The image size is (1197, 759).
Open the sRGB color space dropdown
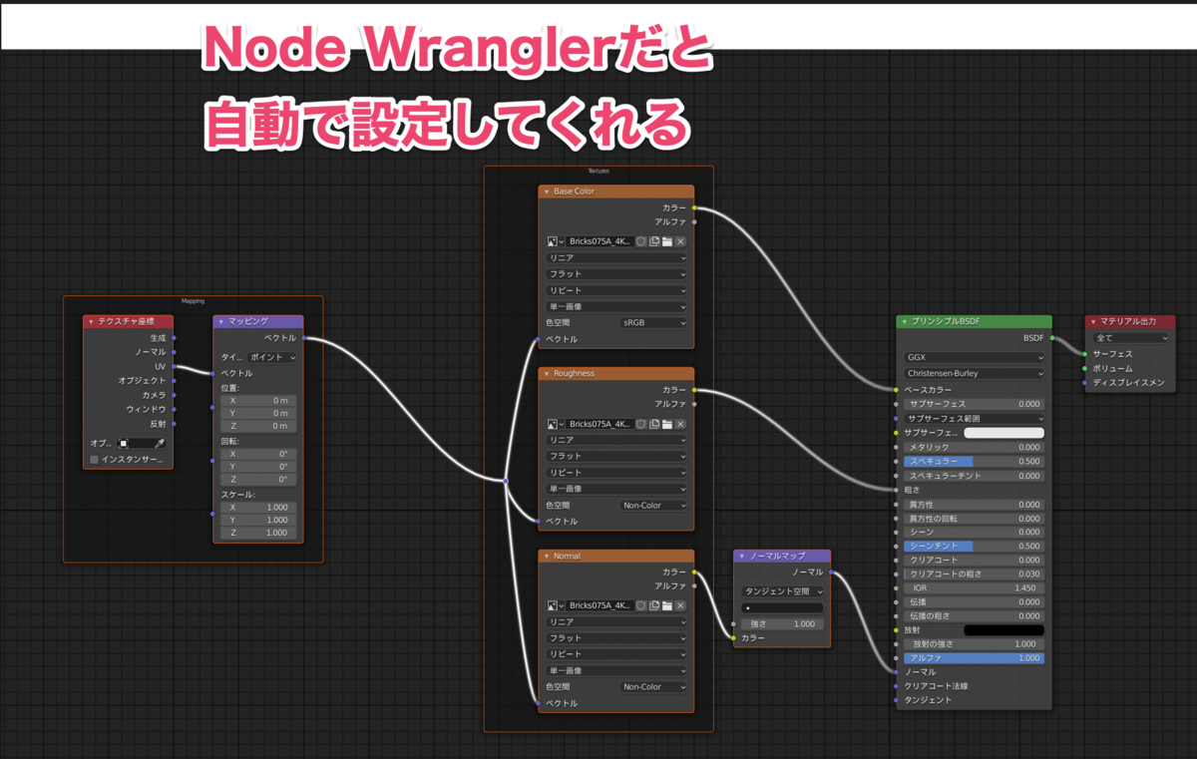click(x=653, y=323)
